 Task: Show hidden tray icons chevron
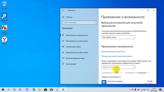tap(130, 90)
